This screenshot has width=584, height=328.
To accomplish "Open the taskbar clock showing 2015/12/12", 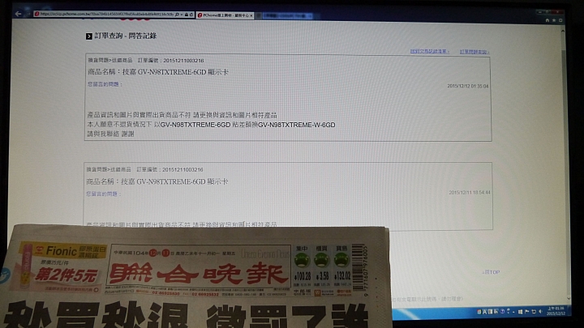I will pos(556,311).
